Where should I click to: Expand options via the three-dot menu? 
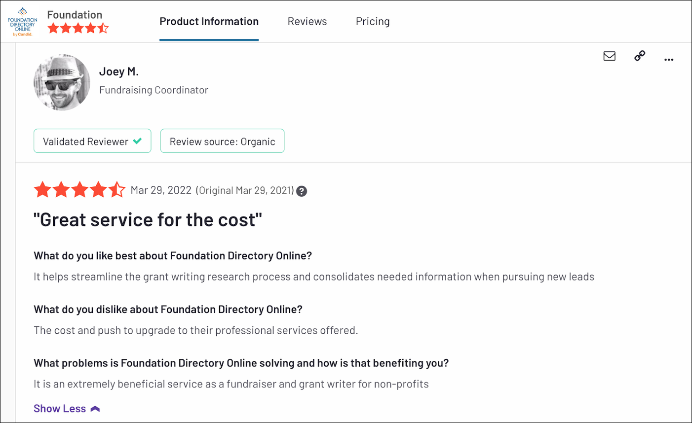click(669, 59)
